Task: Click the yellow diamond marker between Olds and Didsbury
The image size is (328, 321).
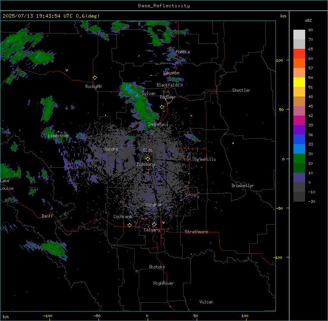Action: pos(148,159)
